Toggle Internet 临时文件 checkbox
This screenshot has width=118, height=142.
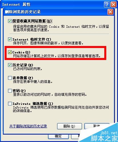10,39
